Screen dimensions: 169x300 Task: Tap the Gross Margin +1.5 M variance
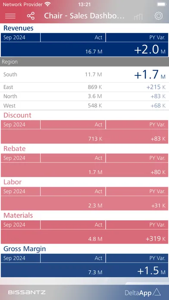[x=151, y=271]
